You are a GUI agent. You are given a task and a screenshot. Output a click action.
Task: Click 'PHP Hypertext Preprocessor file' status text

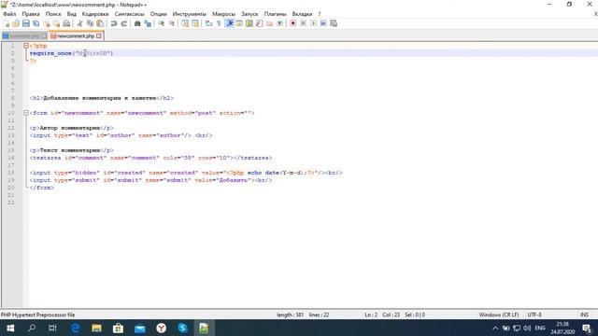(37, 315)
